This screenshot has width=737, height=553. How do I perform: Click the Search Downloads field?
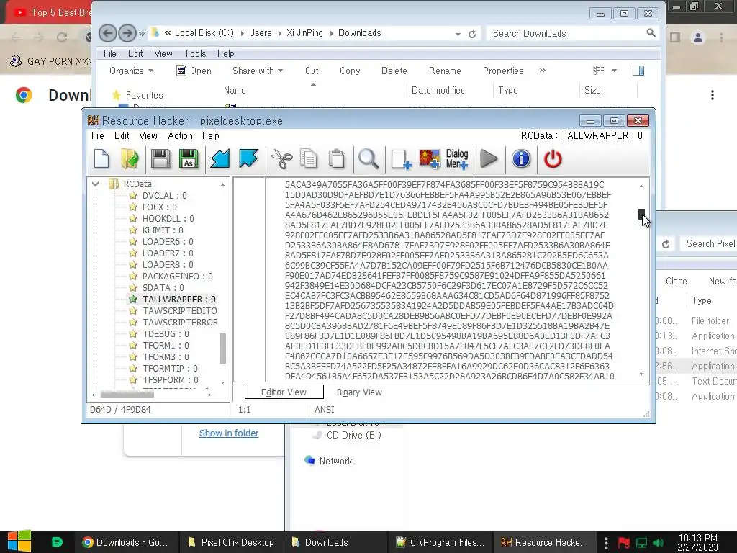(x=572, y=33)
